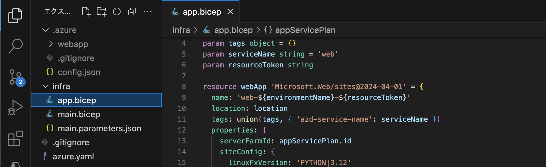Open .gitignore inside .azure folder
Screen dimensions: 546x167
tap(96, 58)
